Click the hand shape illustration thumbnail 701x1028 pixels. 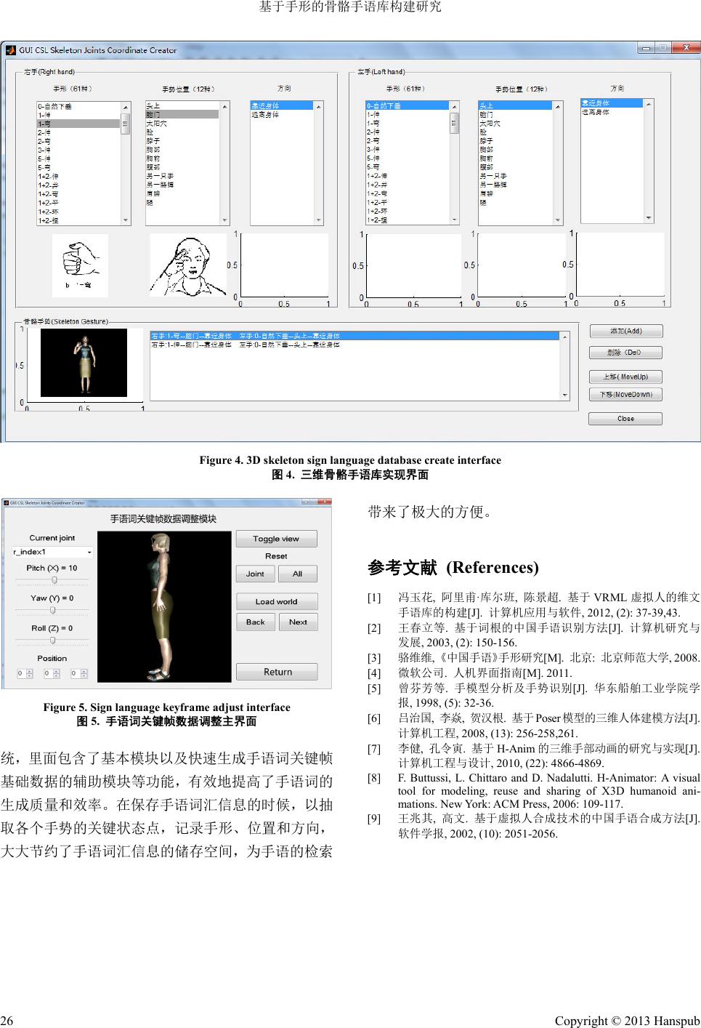(80, 265)
